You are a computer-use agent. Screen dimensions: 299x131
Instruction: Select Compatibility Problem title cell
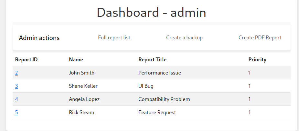pyautogui.click(x=164, y=99)
